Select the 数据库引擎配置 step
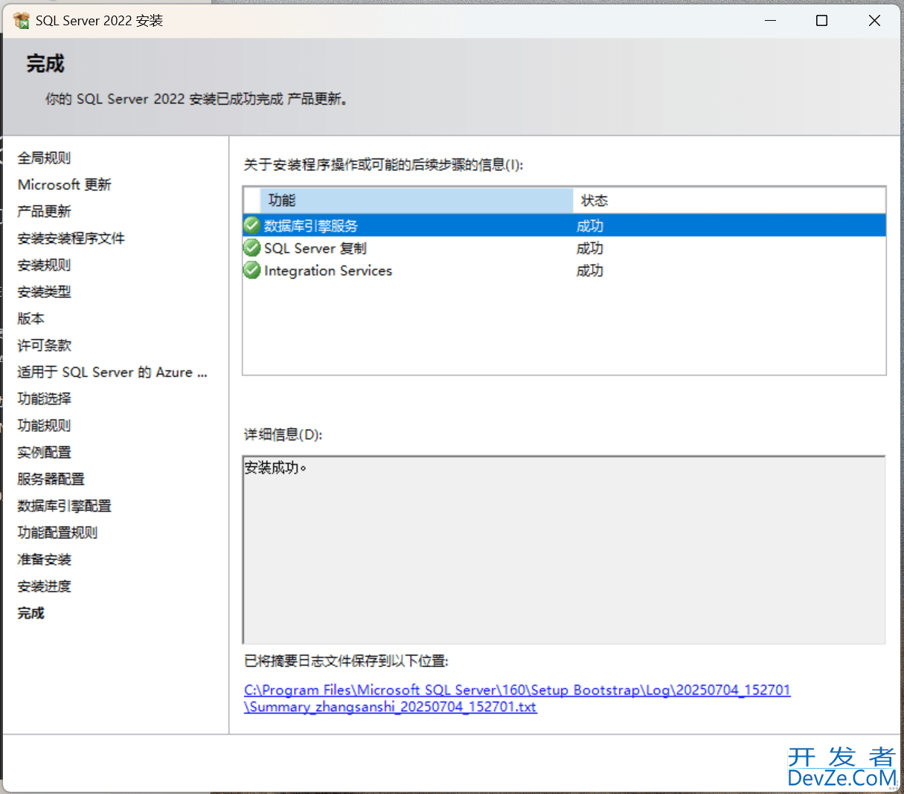This screenshot has width=904, height=794. click(x=65, y=506)
